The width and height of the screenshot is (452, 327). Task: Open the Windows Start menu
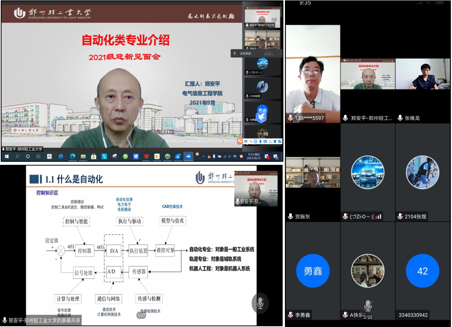click(6, 156)
